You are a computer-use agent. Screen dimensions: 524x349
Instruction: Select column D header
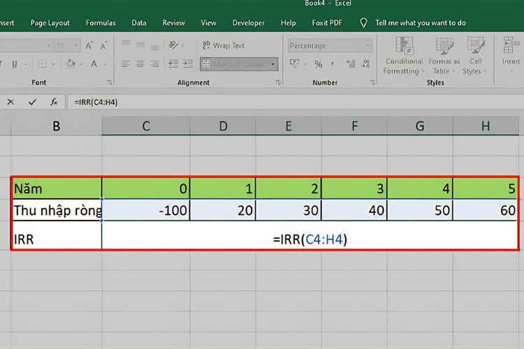click(223, 126)
